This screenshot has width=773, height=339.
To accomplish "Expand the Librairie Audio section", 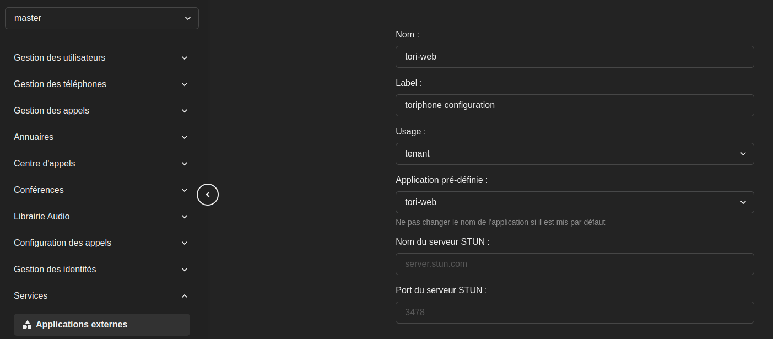I will [101, 217].
